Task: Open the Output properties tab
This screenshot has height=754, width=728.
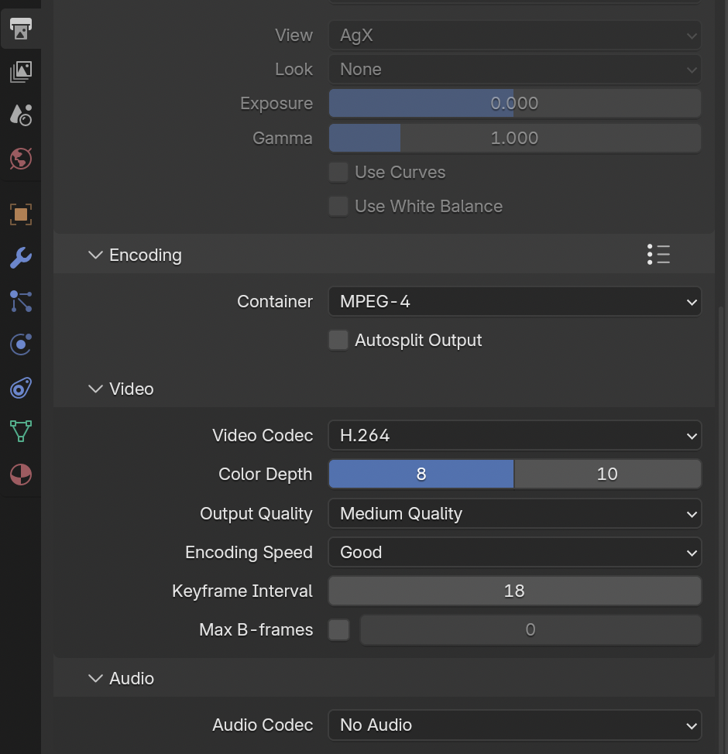Action: (21, 29)
